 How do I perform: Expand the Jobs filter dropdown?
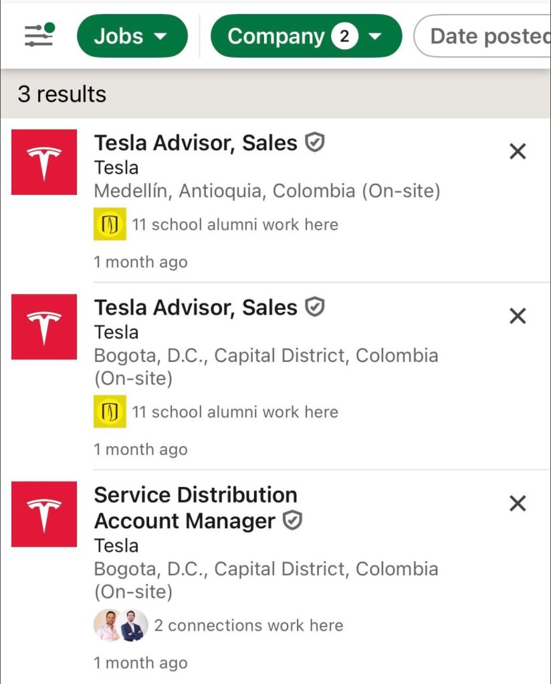132,36
